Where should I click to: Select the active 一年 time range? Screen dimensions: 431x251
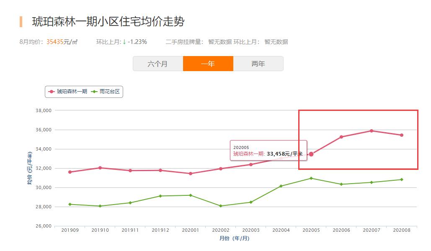[x=208, y=64]
